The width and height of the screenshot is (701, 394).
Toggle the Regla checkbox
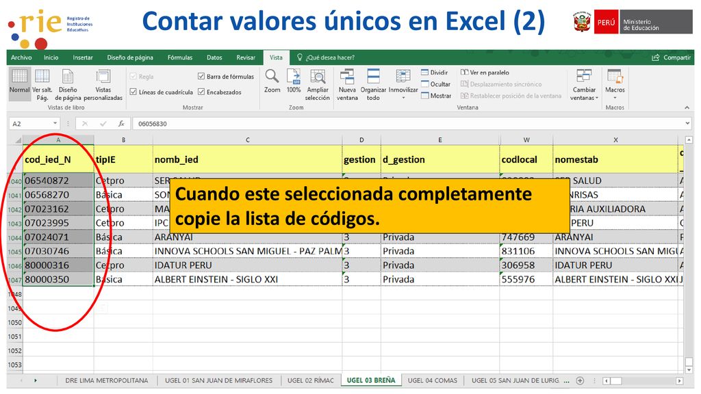(133, 77)
